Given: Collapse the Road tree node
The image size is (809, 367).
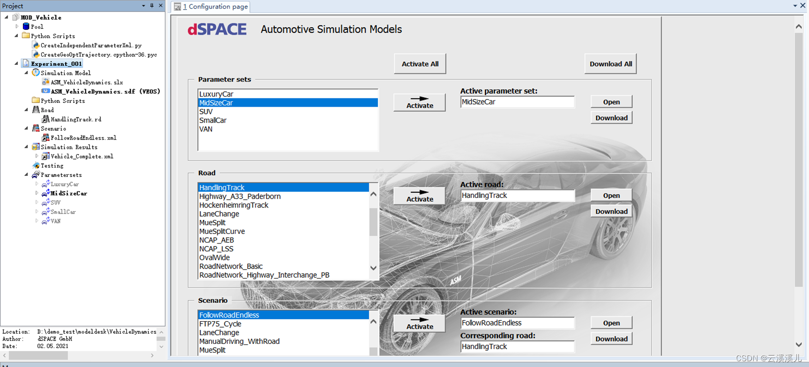Looking at the screenshot, I should pos(26,110).
